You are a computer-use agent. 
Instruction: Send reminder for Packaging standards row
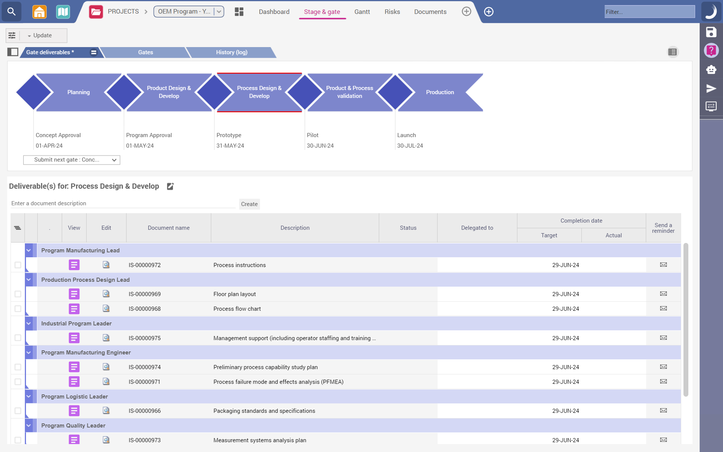pyautogui.click(x=663, y=411)
